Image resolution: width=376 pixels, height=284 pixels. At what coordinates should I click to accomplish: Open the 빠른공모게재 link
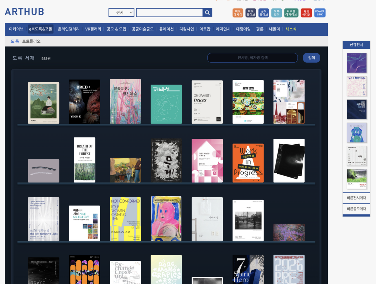pos(356,209)
